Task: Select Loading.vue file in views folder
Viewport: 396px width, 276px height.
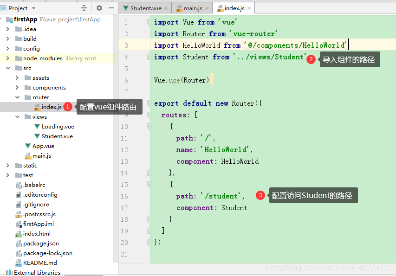Action: point(58,127)
